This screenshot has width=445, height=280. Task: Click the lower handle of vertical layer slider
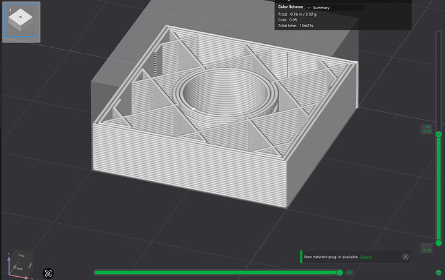(439, 243)
